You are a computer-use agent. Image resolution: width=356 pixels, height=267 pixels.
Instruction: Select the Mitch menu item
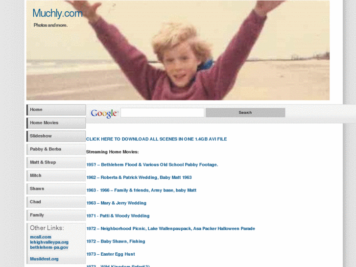(56, 176)
